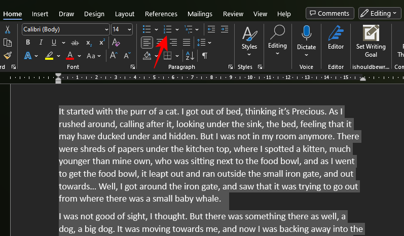Justify the paragraph text
This screenshot has height=236, width=404.
(x=187, y=43)
